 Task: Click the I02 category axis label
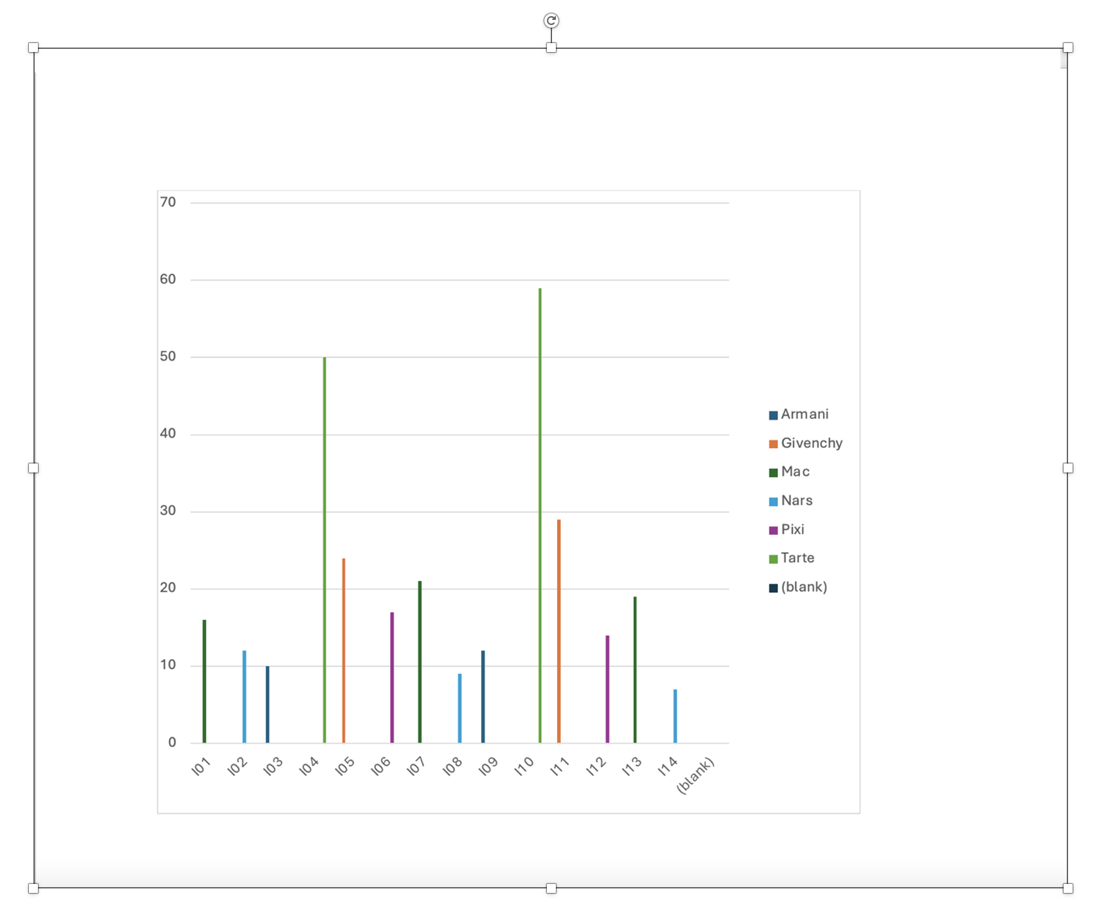pos(237,766)
